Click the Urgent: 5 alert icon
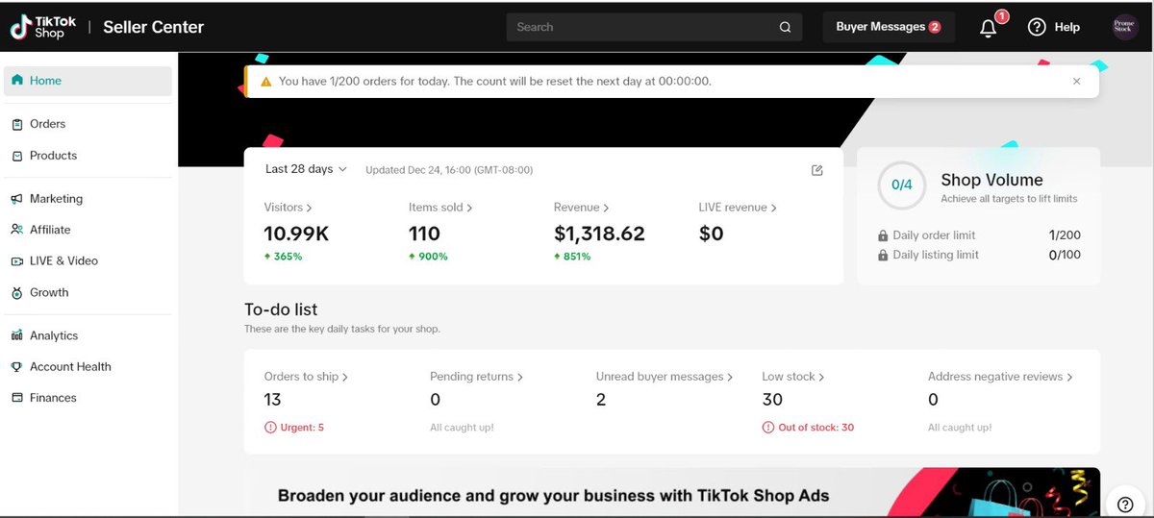The height and width of the screenshot is (518, 1154). 270,428
